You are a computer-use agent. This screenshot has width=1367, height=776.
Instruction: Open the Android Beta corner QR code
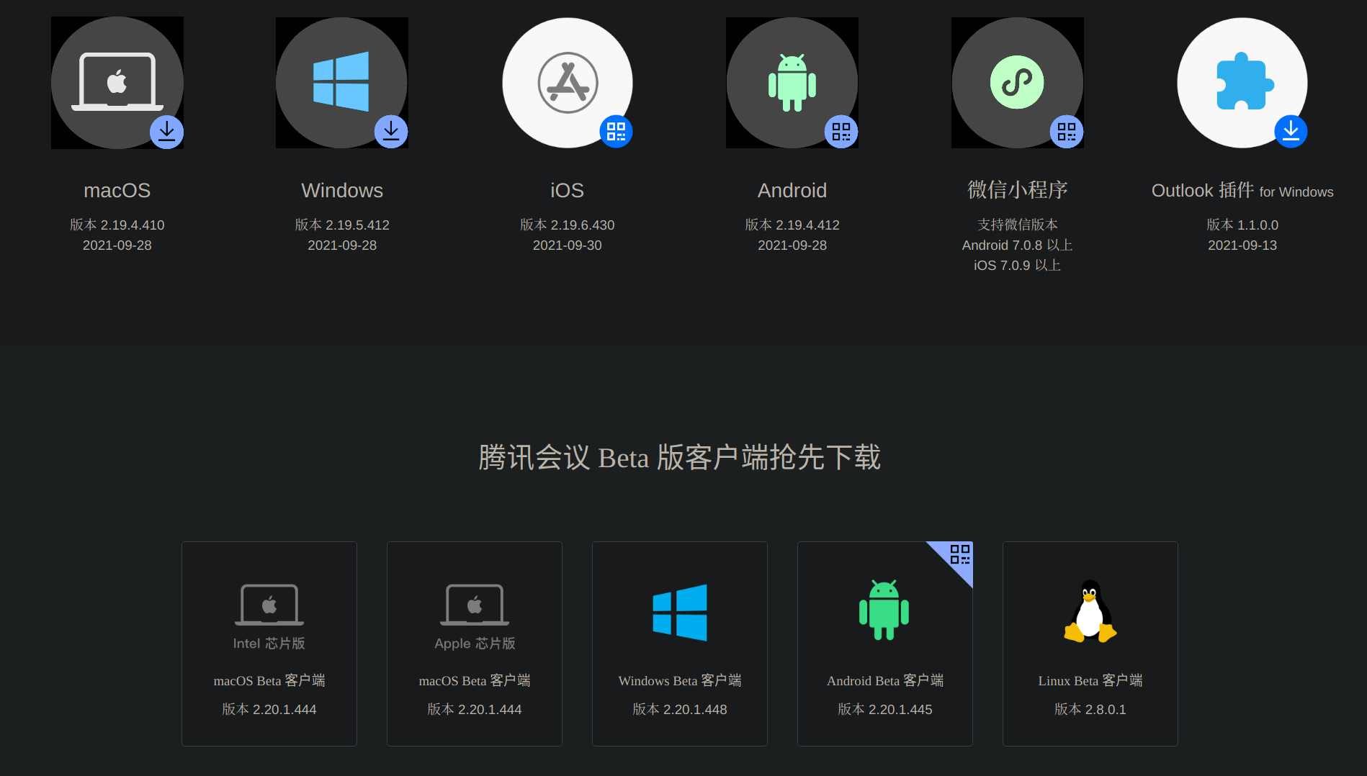[959, 556]
